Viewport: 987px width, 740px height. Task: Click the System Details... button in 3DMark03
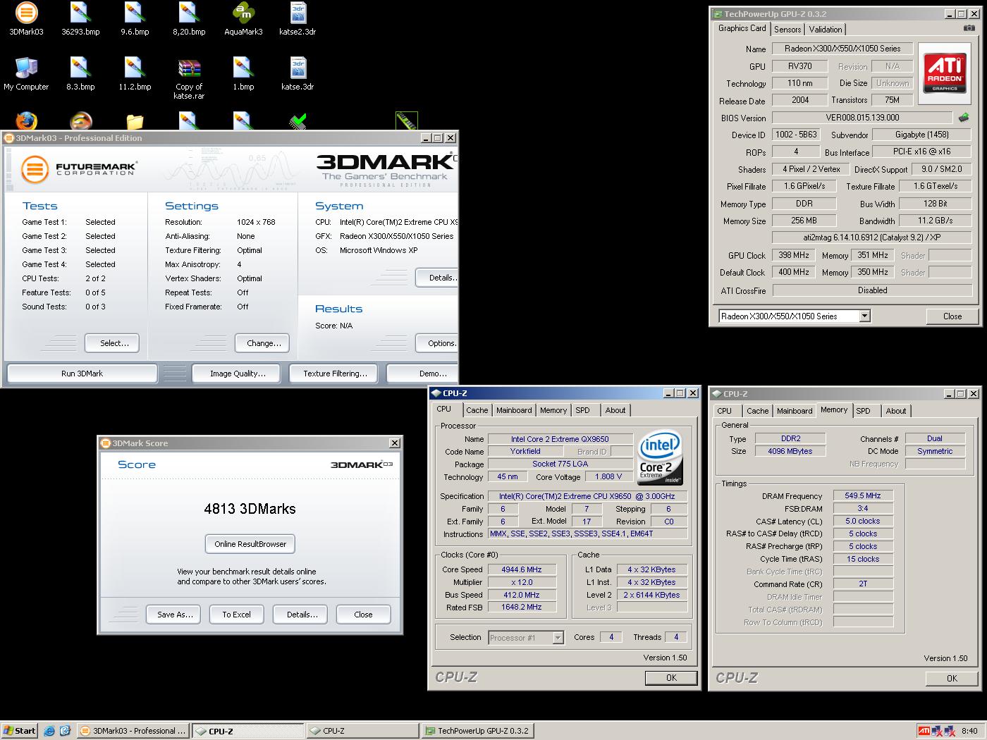437,278
